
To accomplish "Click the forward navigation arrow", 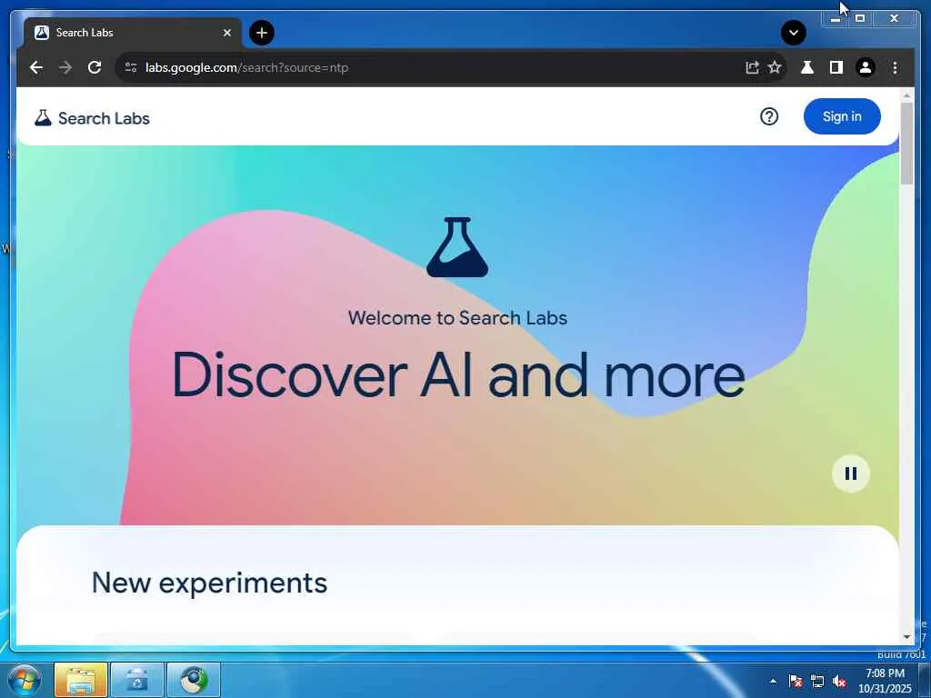I will [x=65, y=67].
